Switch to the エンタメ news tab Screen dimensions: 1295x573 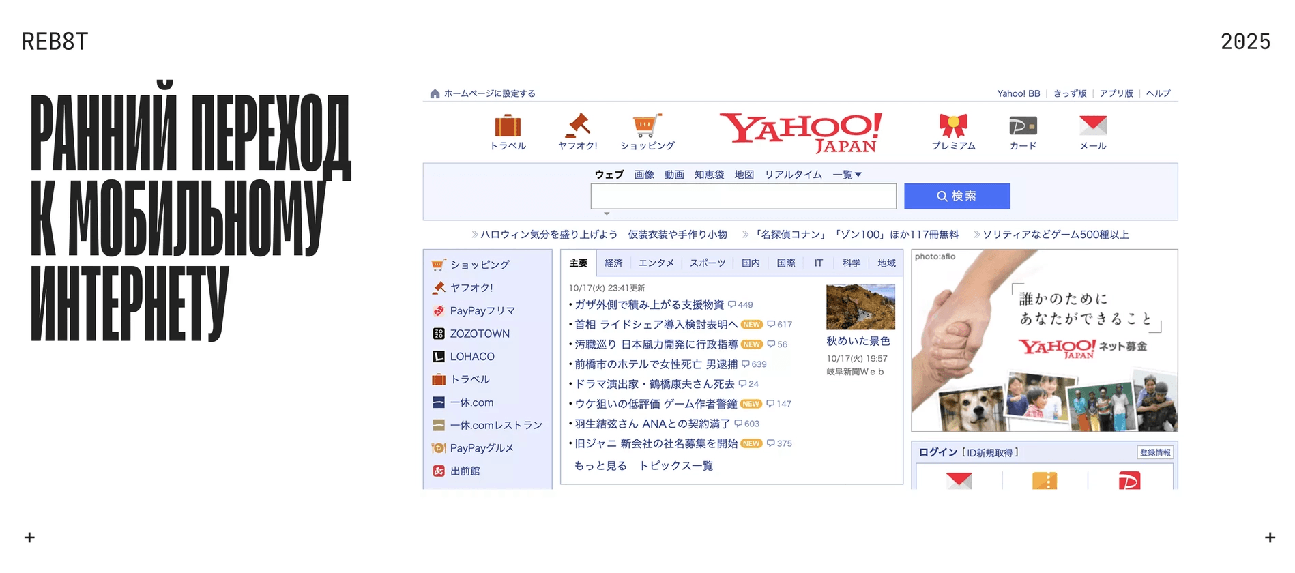656,263
